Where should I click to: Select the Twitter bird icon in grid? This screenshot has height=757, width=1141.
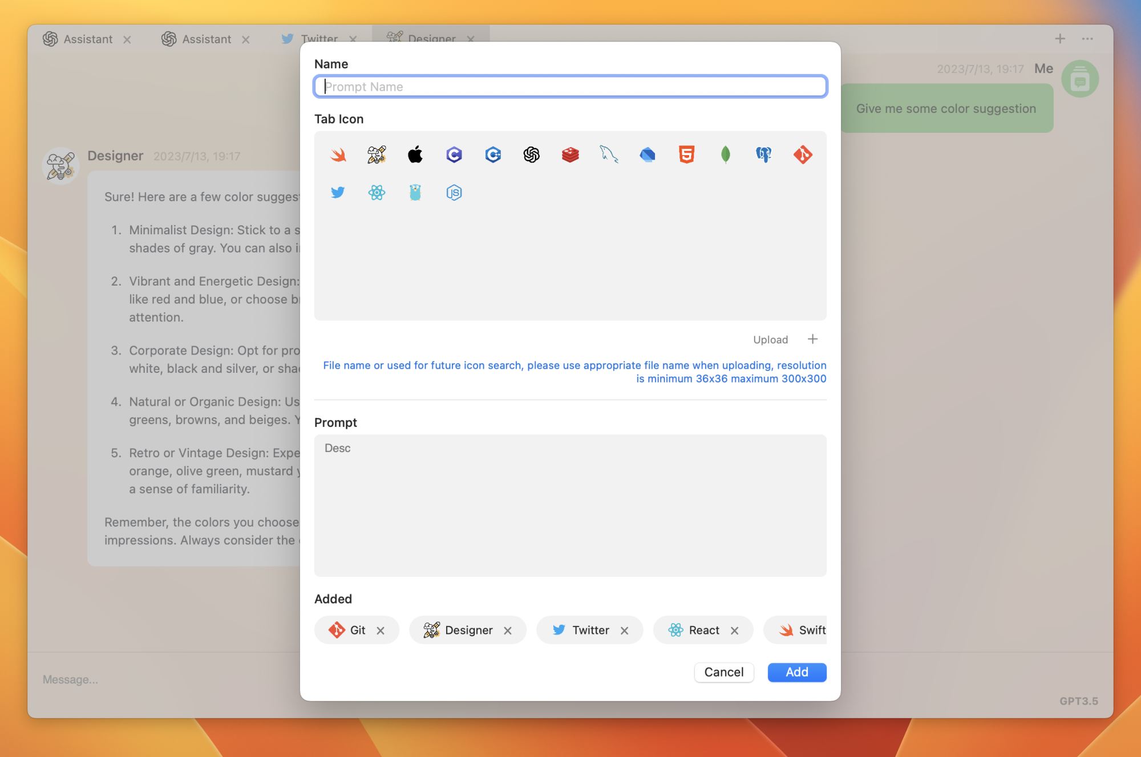[x=338, y=193]
